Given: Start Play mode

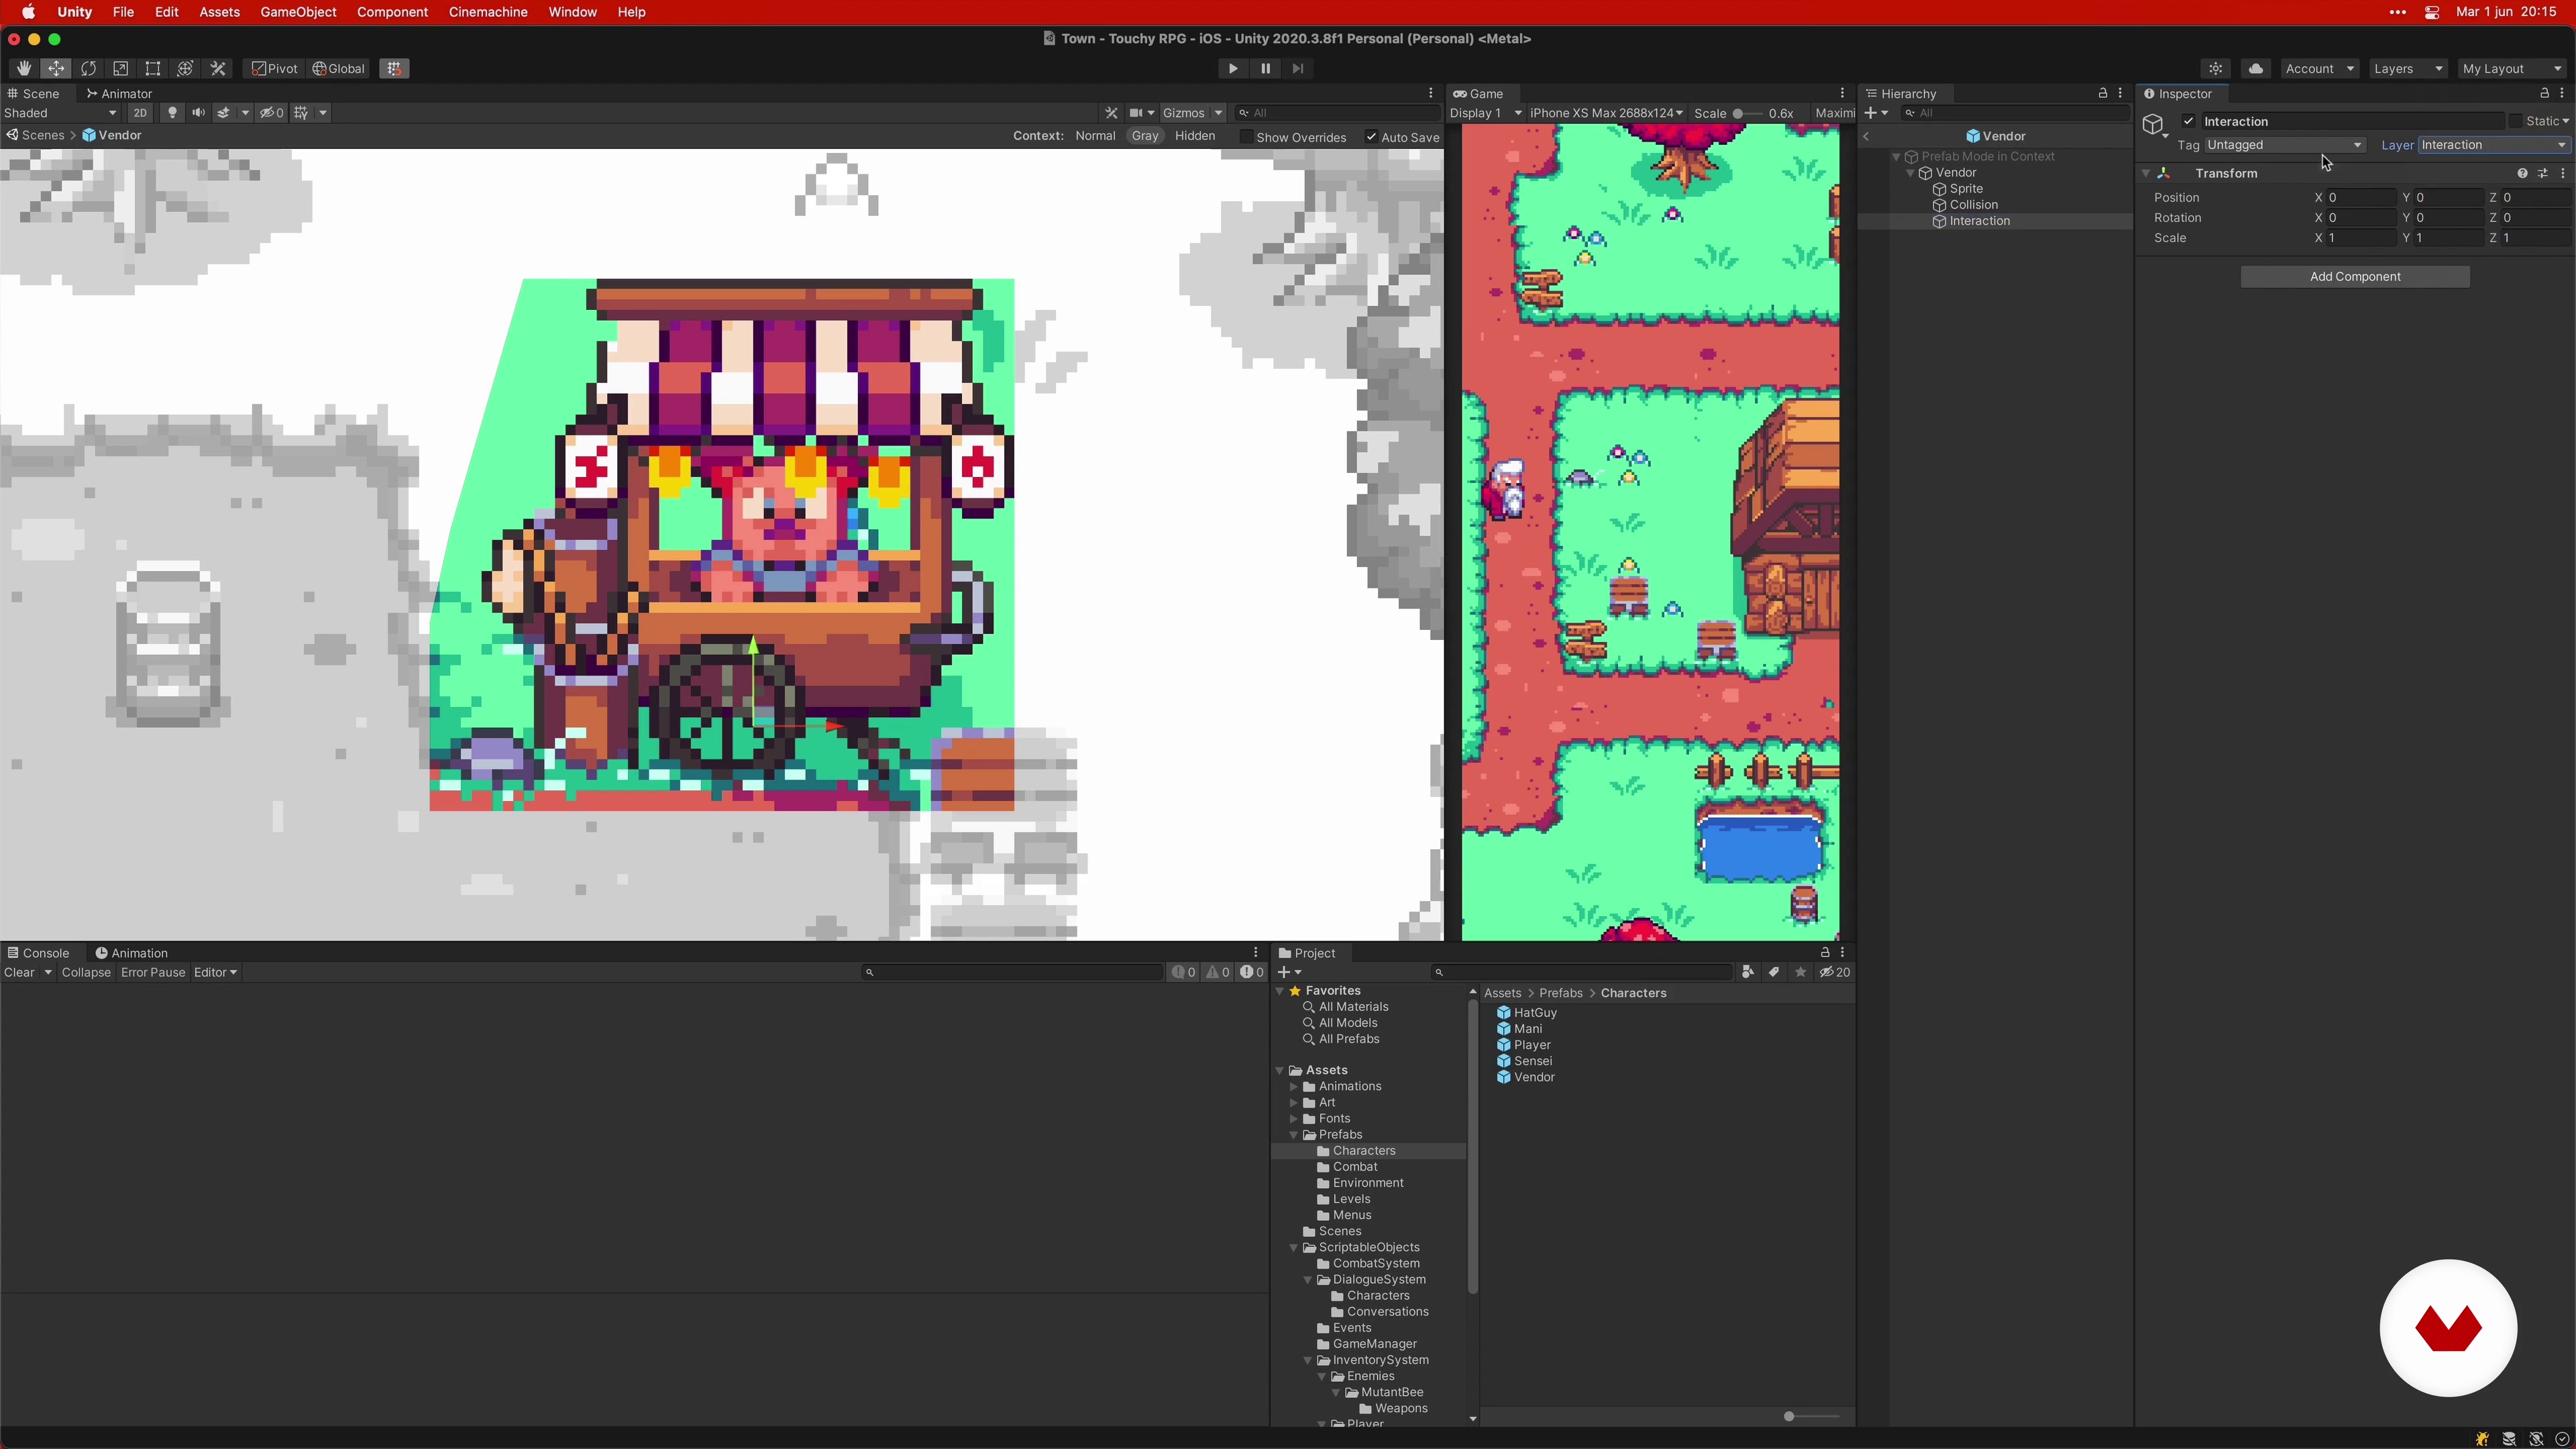Looking at the screenshot, I should coord(1233,69).
